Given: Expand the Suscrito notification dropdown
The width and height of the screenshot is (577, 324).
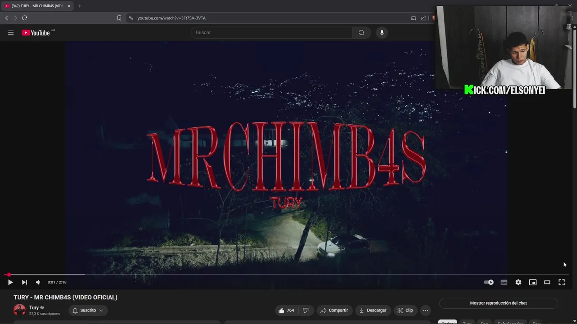Looking at the screenshot, I should point(88,310).
